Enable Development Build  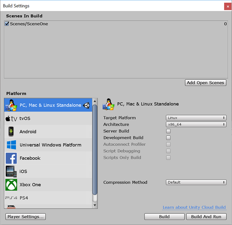click(x=168, y=138)
